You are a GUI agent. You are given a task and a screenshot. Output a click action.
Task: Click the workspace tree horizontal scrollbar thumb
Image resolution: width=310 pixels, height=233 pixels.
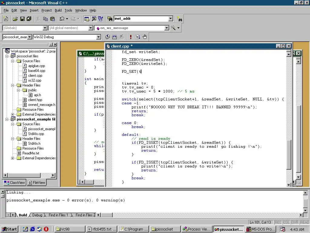point(24,175)
